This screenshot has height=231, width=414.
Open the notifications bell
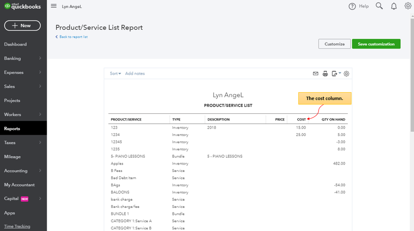point(394,6)
